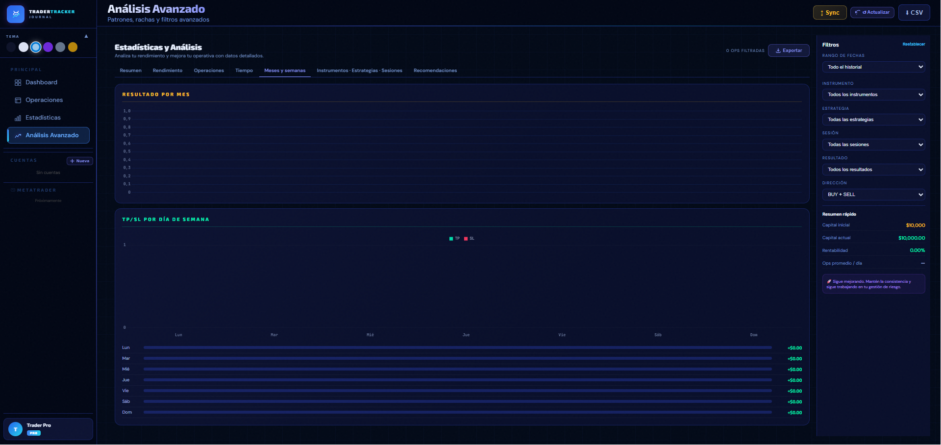Click the Capital inicial $10,000 value
The width and height of the screenshot is (941, 445).
pyautogui.click(x=916, y=225)
